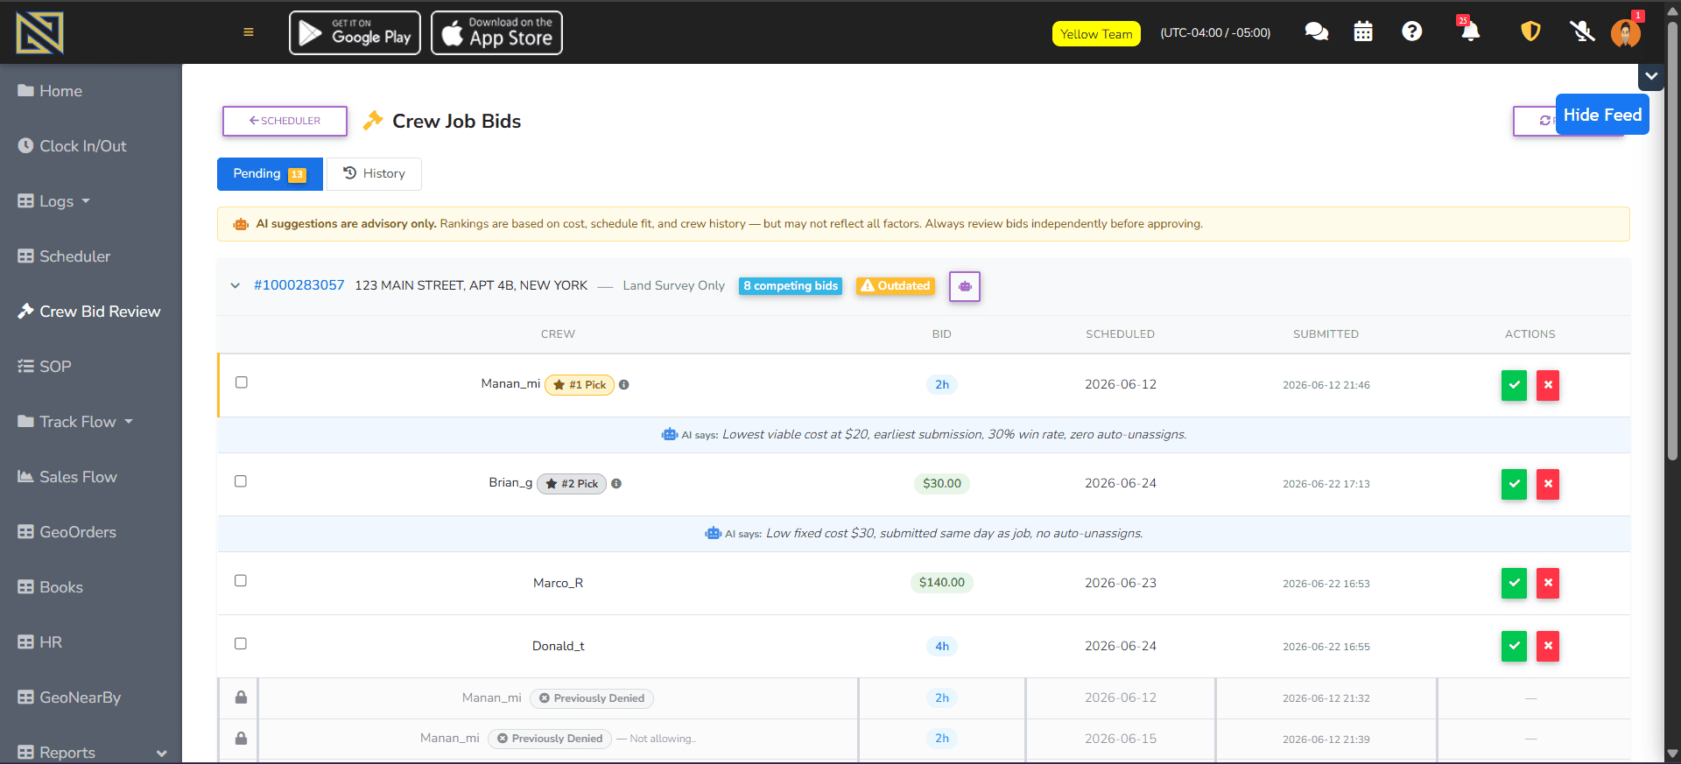
Task: Reject Brian_g's $30.00 bid
Action: (1548, 484)
